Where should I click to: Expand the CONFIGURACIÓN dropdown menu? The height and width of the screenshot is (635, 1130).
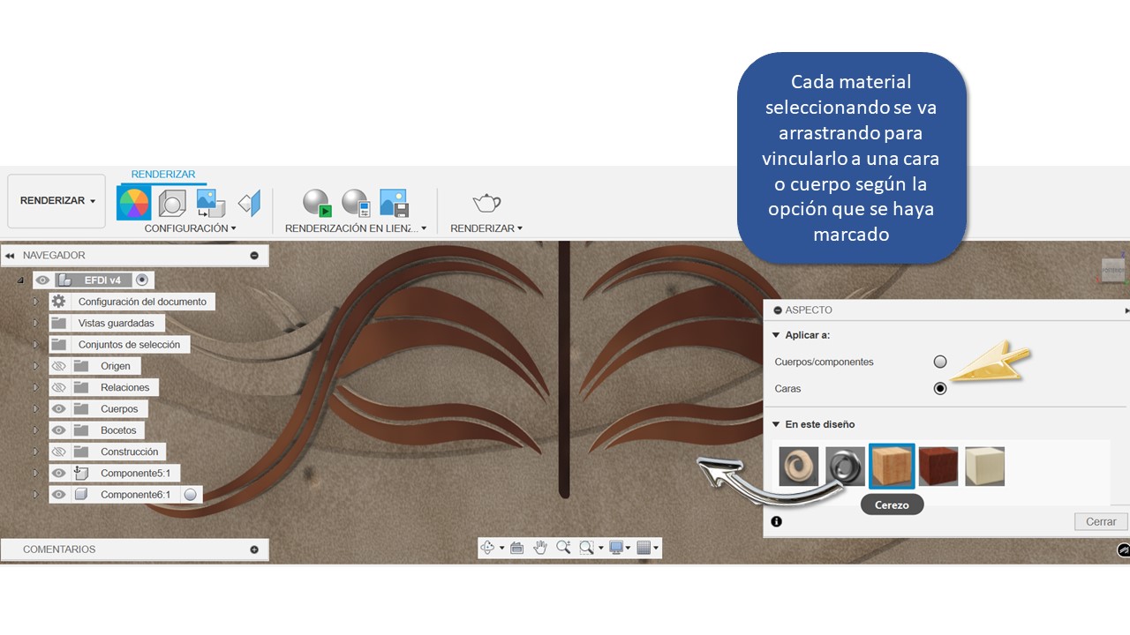(x=190, y=228)
